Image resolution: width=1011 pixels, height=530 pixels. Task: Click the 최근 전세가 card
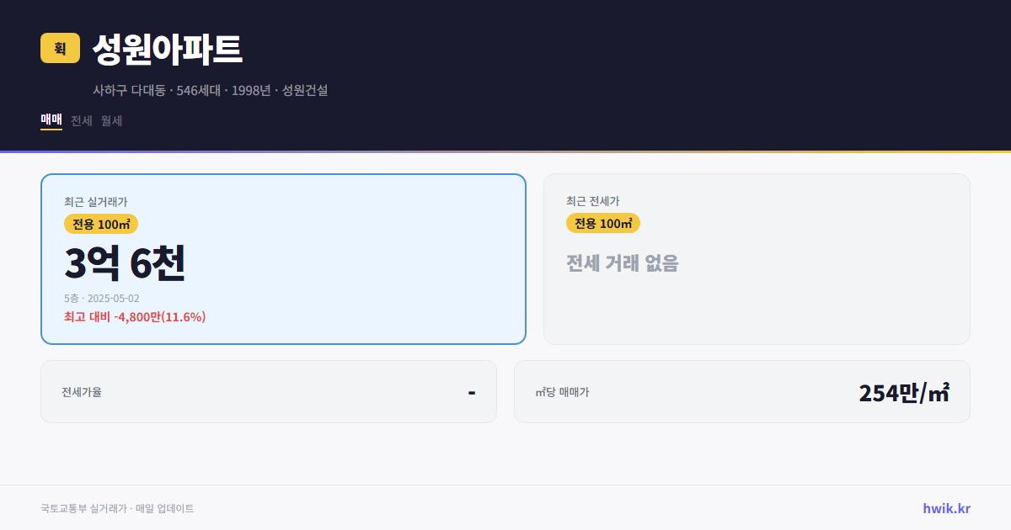click(757, 258)
